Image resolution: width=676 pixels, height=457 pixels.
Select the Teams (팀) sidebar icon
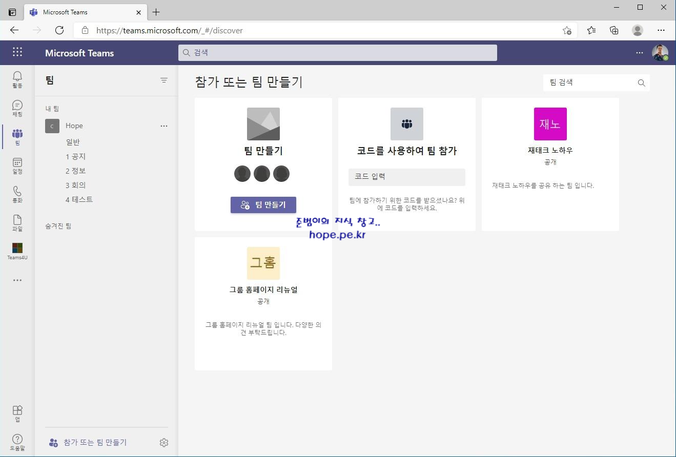click(x=17, y=137)
